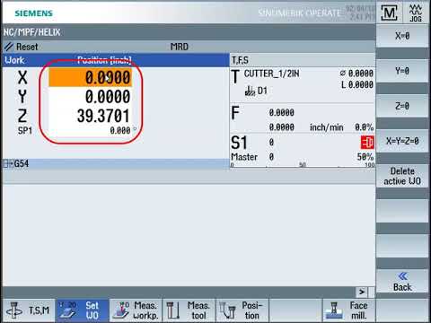Click the Z=0 softkey
The width and height of the screenshot is (431, 323).
click(402, 106)
